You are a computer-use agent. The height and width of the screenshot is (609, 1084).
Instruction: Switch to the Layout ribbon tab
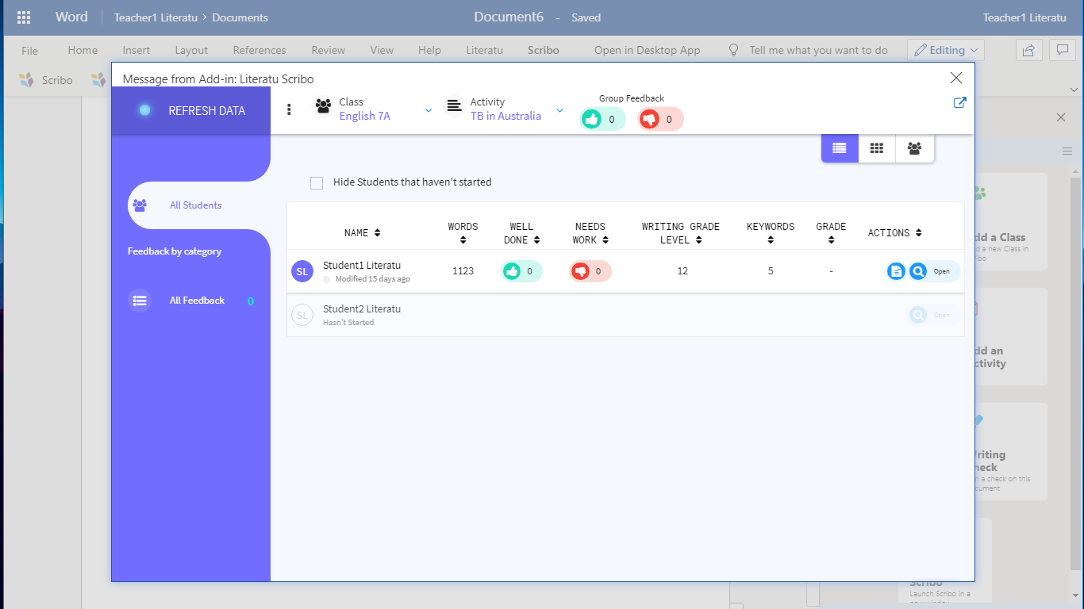click(191, 50)
